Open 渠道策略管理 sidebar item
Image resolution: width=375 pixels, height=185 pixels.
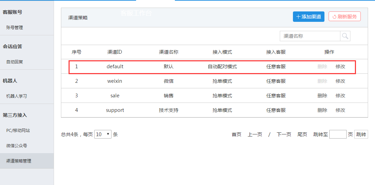tap(19, 161)
